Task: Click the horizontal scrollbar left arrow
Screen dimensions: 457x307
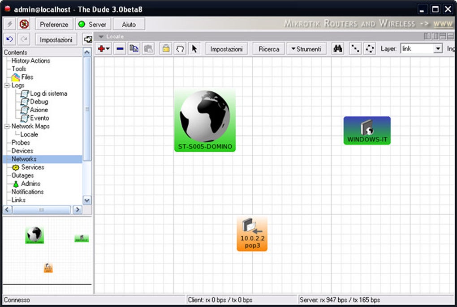Action: point(8,209)
